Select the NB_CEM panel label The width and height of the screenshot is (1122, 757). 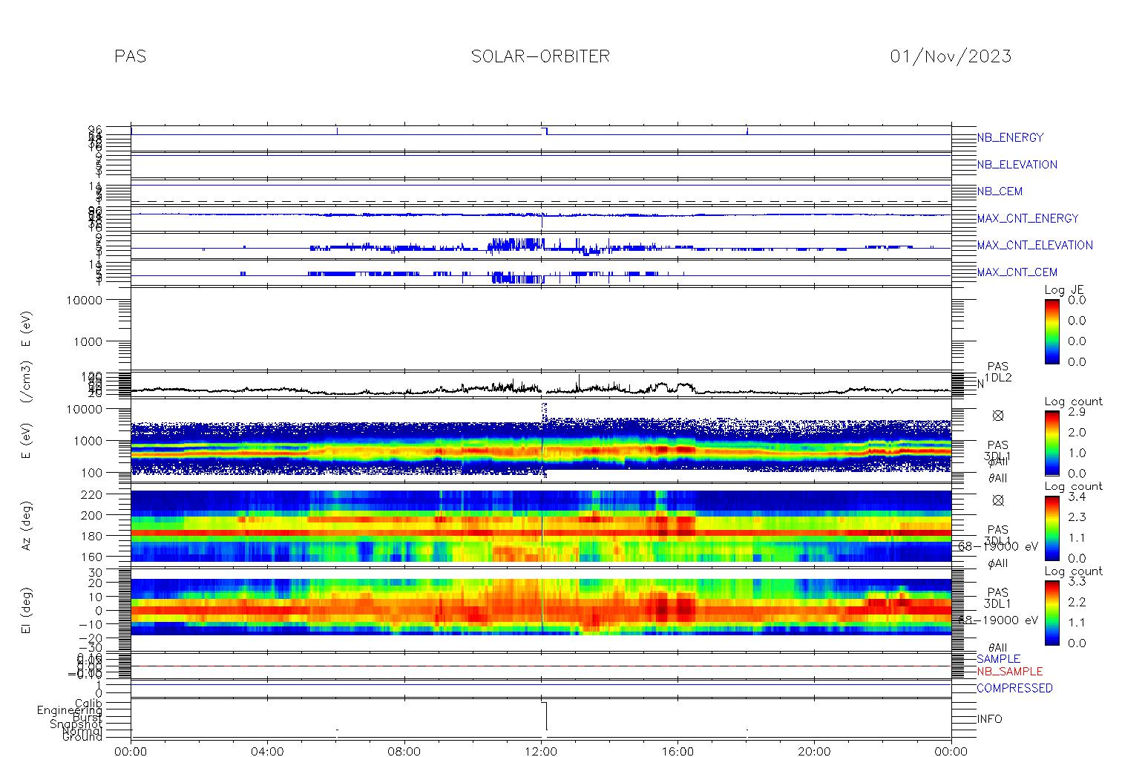(x=1000, y=191)
